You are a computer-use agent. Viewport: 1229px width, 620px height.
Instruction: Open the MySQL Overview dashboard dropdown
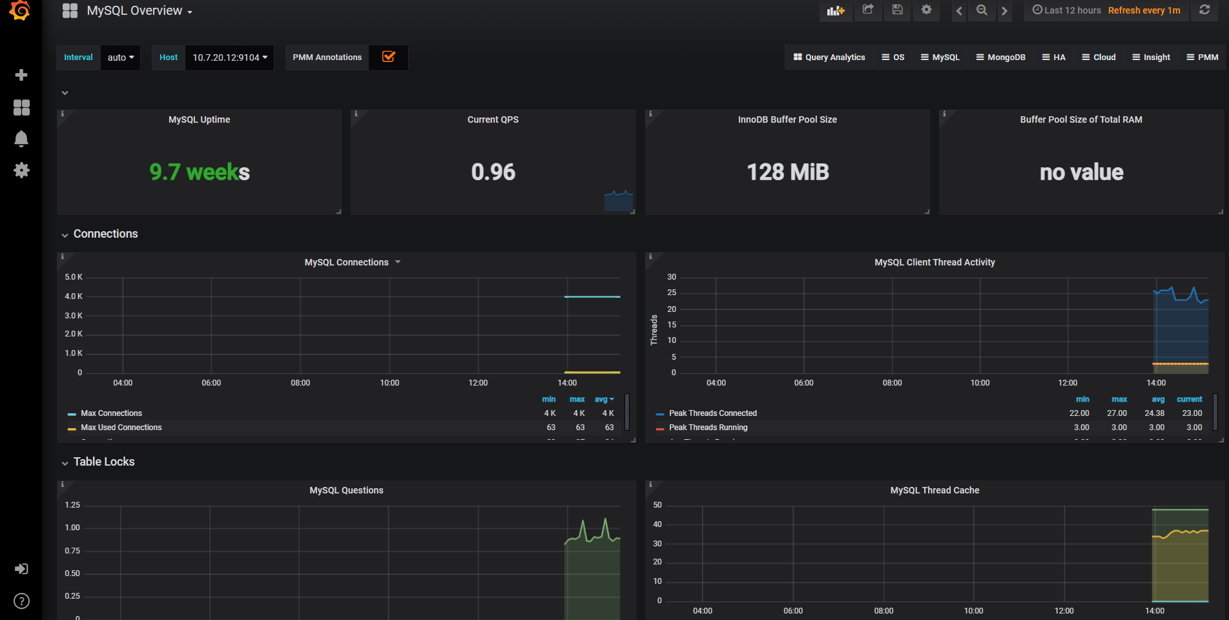(x=139, y=11)
